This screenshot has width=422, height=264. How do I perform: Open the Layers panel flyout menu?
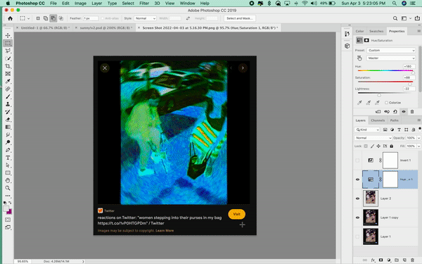tap(418, 120)
